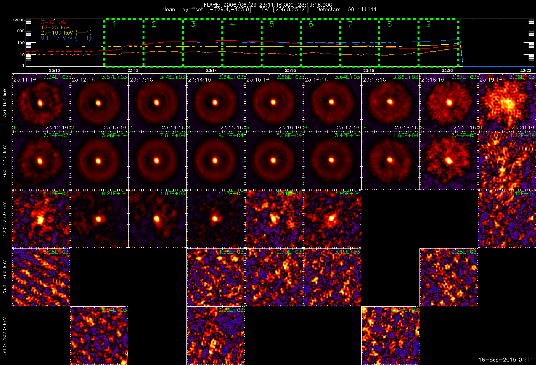The image size is (536, 365).
Task: Choose the 3.0-6.0 keV image at 23:19:16
Action: [x=507, y=103]
